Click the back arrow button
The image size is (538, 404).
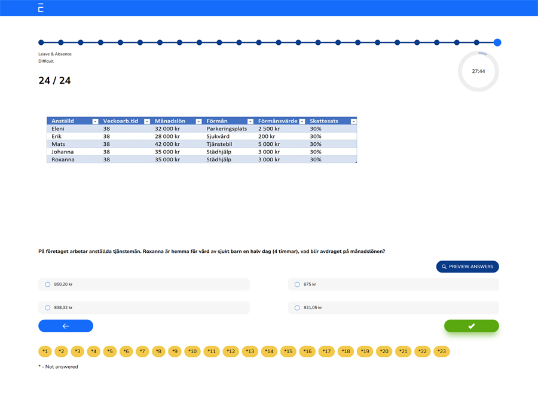coord(66,326)
